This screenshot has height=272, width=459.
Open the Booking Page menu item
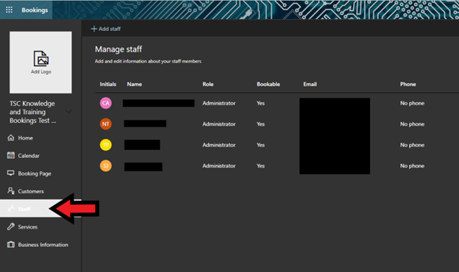(x=40, y=173)
